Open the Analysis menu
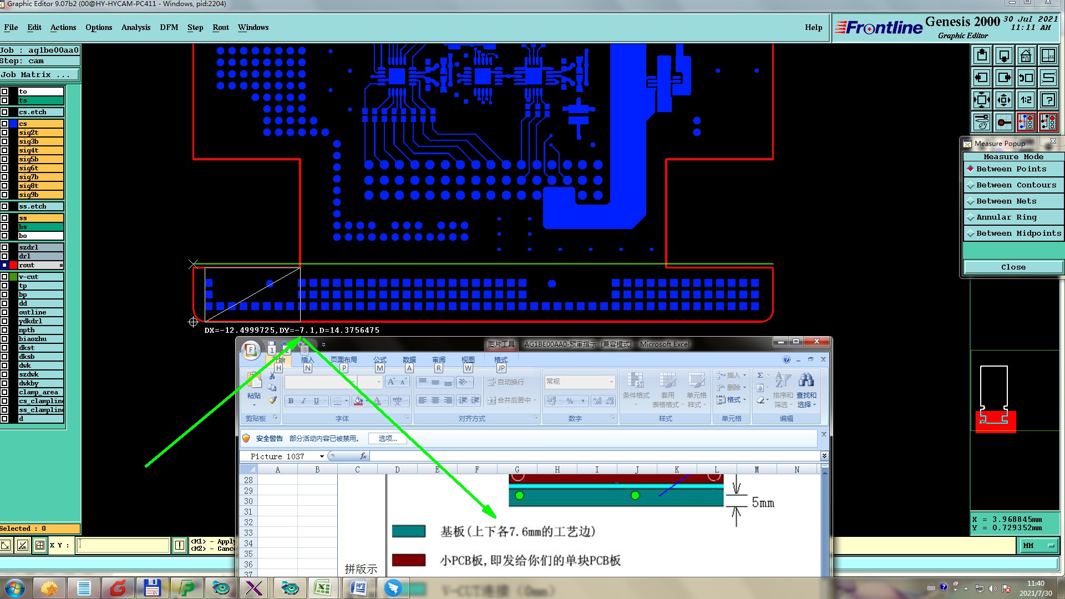 click(x=136, y=27)
